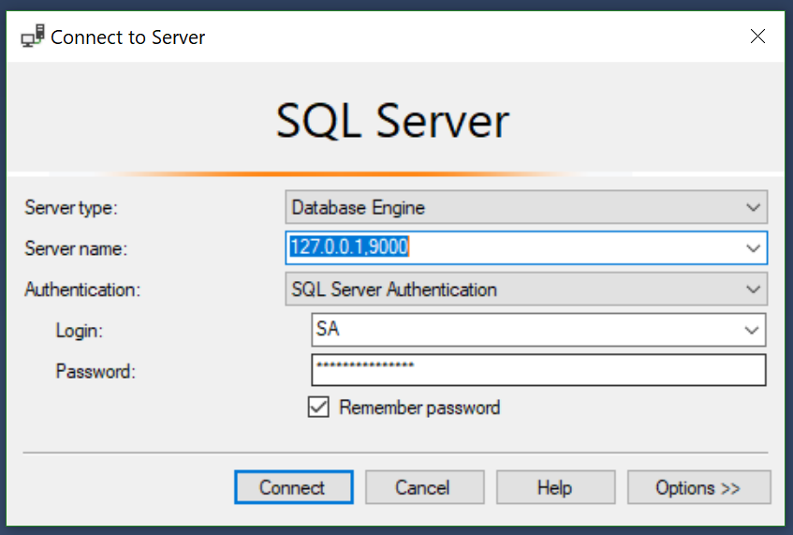The image size is (793, 535).
Task: Click the 'SQL Server Authentication' text
Action: click(x=394, y=290)
